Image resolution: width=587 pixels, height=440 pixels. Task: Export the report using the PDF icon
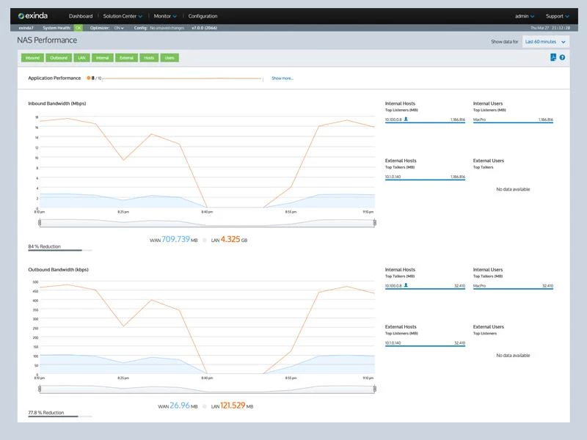coord(553,57)
